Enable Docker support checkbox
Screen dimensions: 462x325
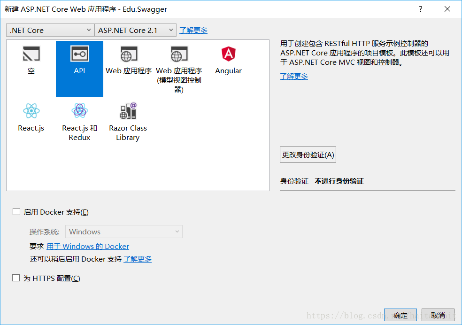click(x=16, y=211)
